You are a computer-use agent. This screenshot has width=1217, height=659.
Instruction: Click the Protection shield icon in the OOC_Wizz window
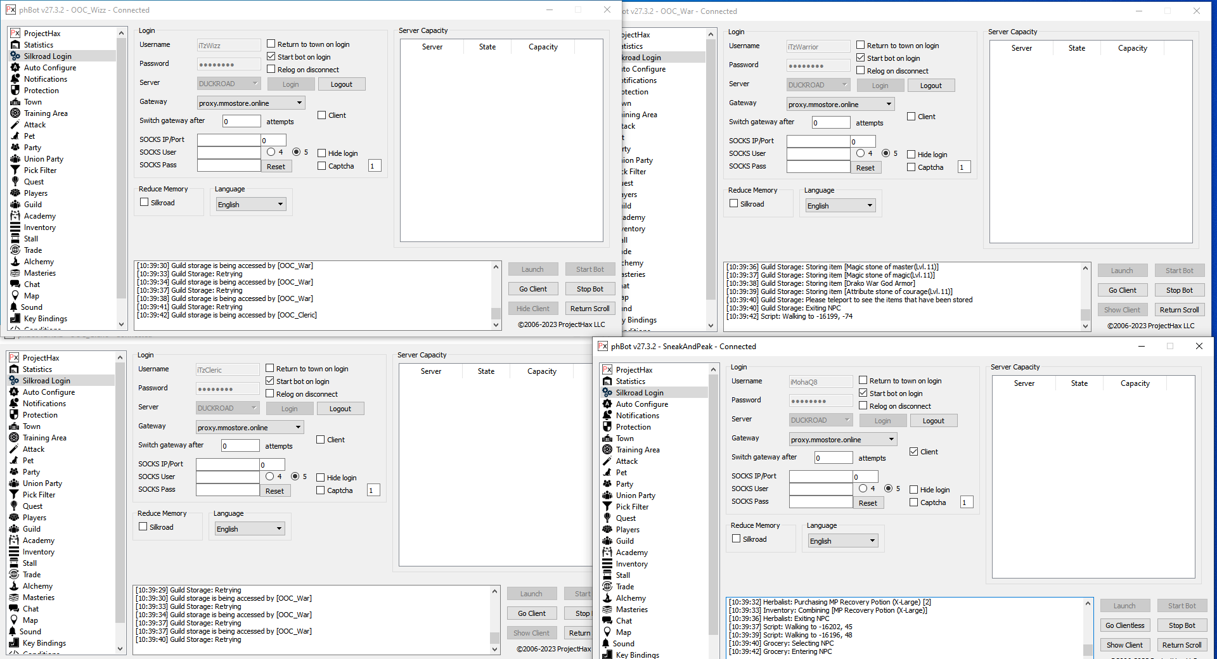tap(15, 91)
